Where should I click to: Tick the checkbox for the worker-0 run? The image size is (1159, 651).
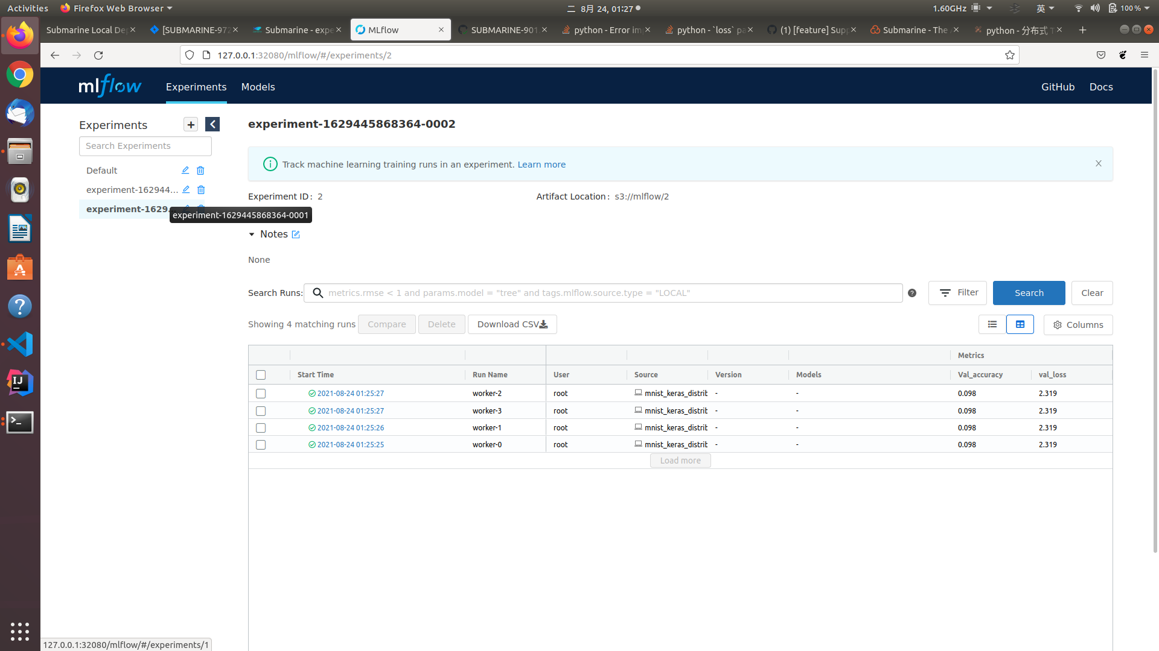point(261,445)
